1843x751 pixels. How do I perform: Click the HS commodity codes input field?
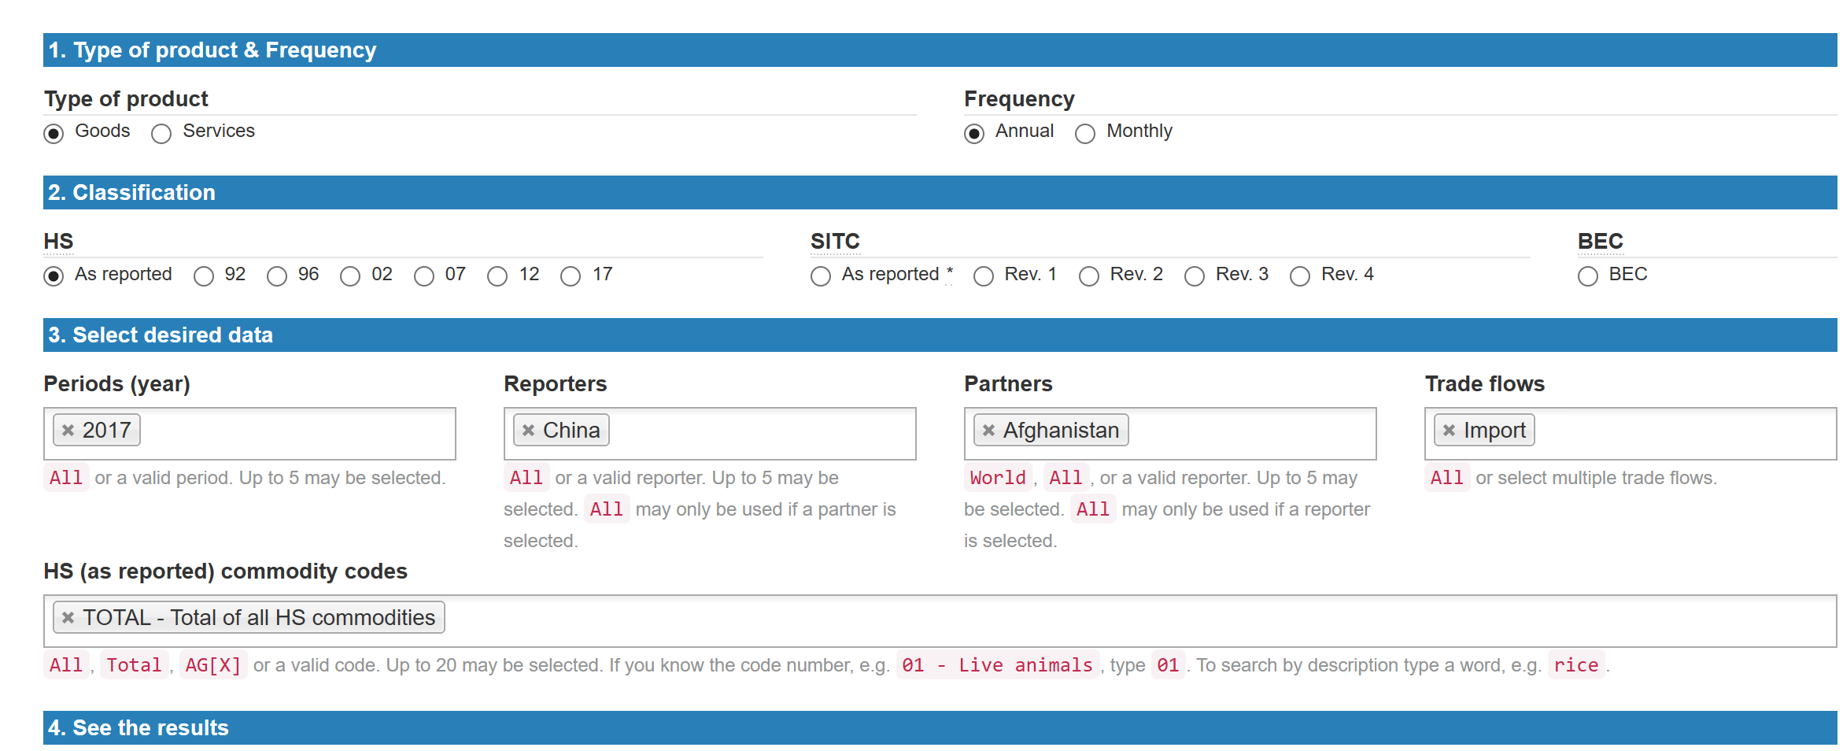point(1102,620)
